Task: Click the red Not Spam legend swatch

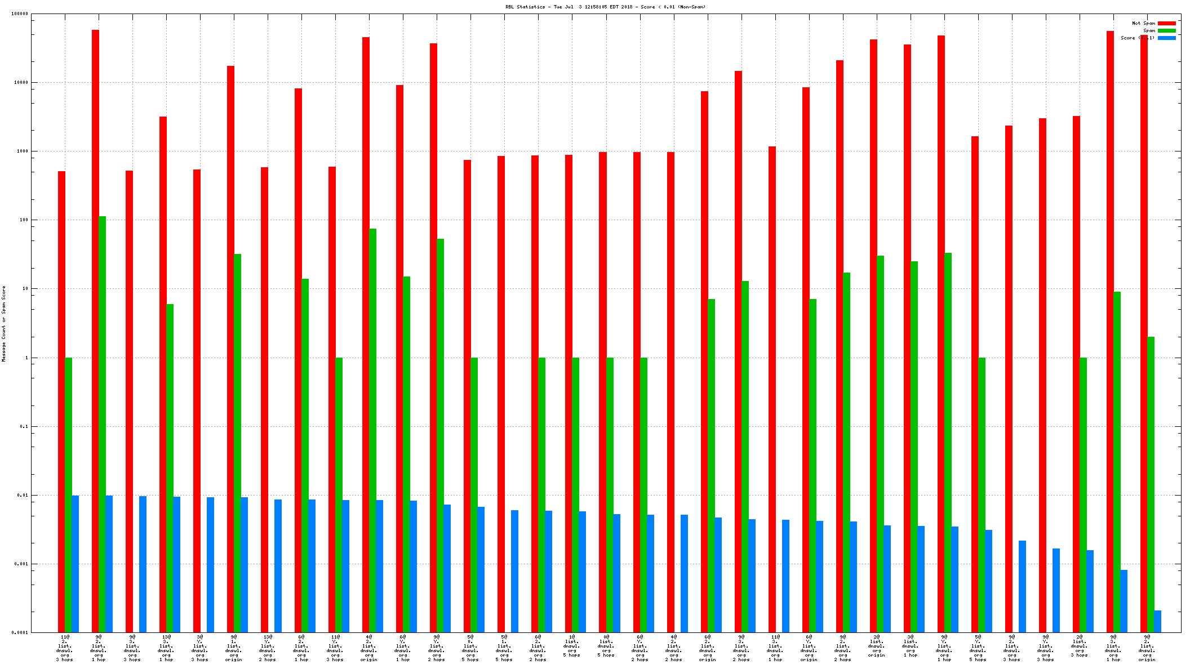Action: pos(1167,23)
